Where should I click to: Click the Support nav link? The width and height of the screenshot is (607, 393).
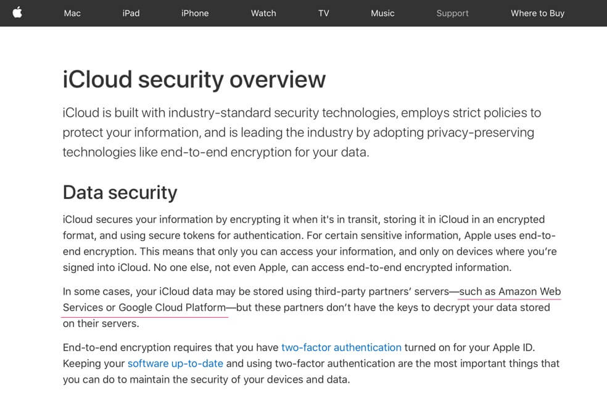click(x=453, y=13)
